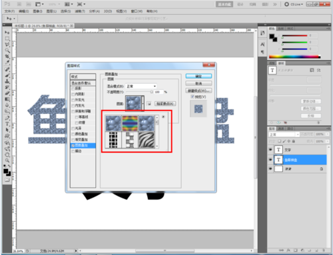Click the 贴紧原点 snap to origin button

tap(165, 104)
